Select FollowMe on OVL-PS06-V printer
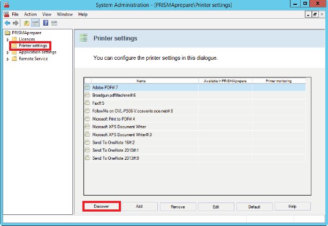 (x=195, y=111)
